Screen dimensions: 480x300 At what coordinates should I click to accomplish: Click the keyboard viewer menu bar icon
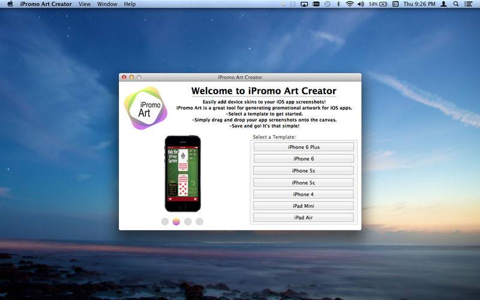tap(316, 4)
